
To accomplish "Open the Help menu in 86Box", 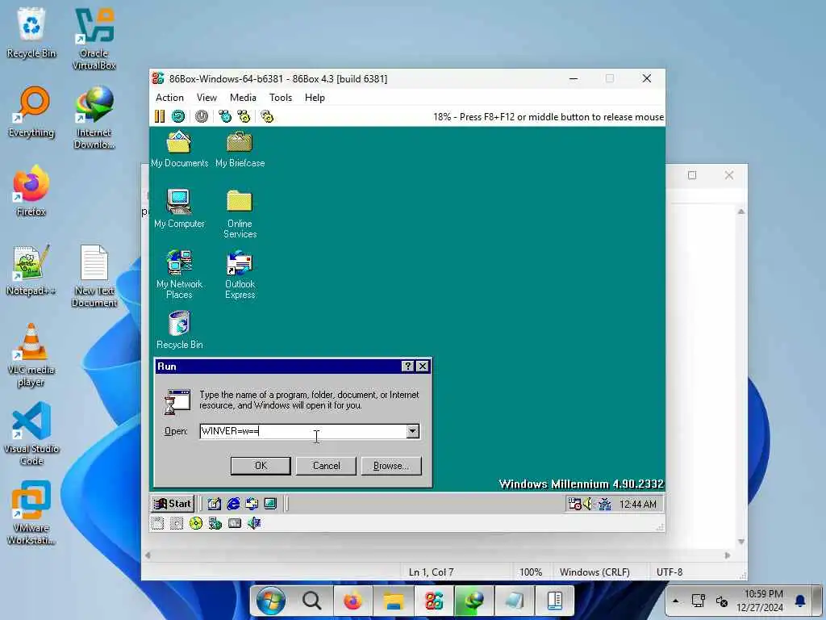I will pyautogui.click(x=315, y=98).
